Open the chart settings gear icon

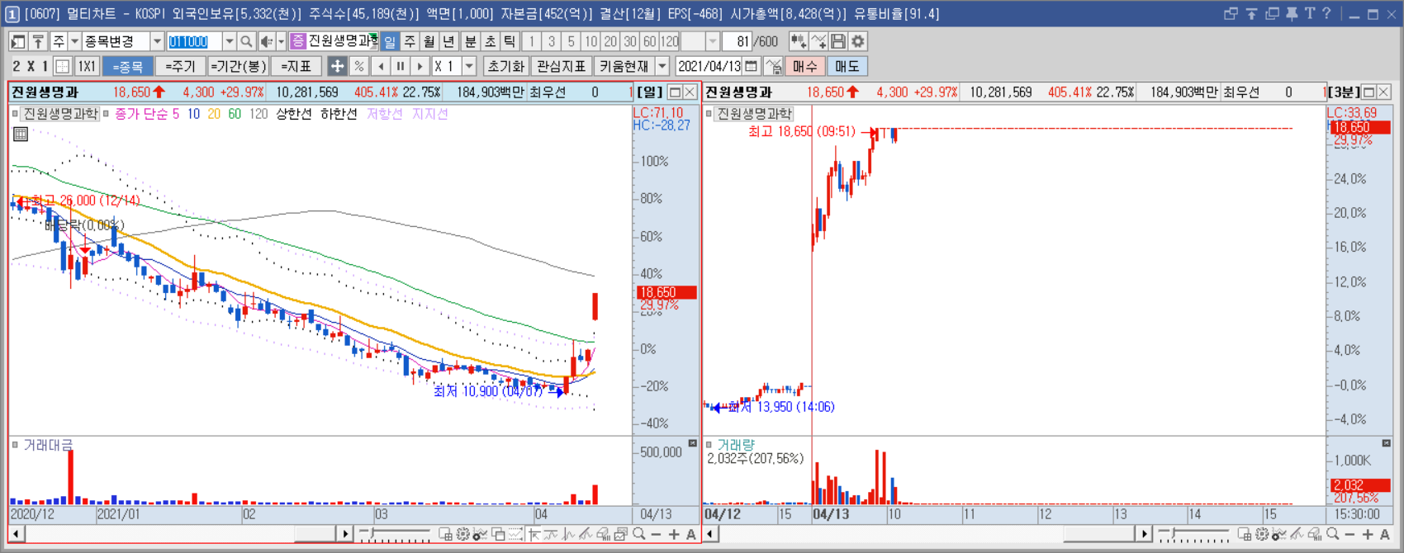(x=858, y=41)
